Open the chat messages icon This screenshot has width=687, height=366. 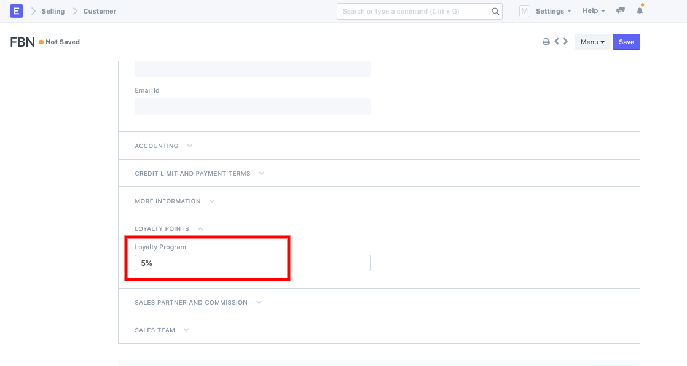[621, 11]
